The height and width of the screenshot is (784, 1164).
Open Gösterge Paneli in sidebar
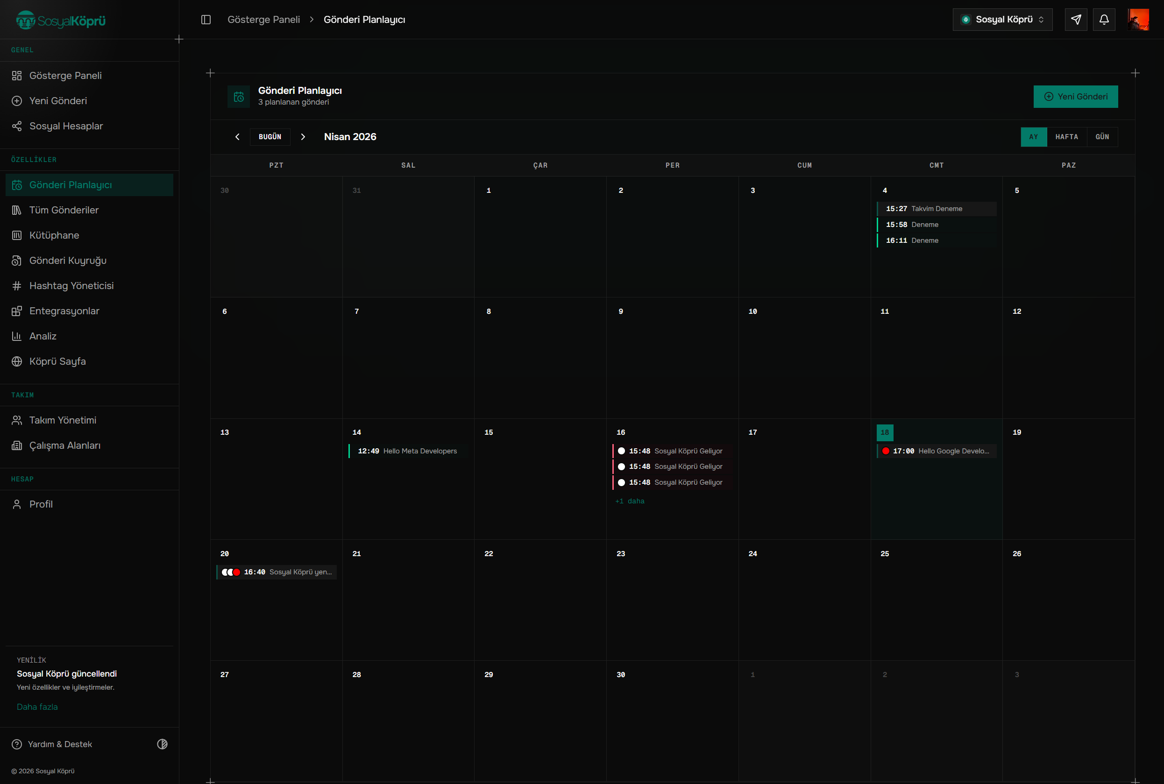click(90, 76)
